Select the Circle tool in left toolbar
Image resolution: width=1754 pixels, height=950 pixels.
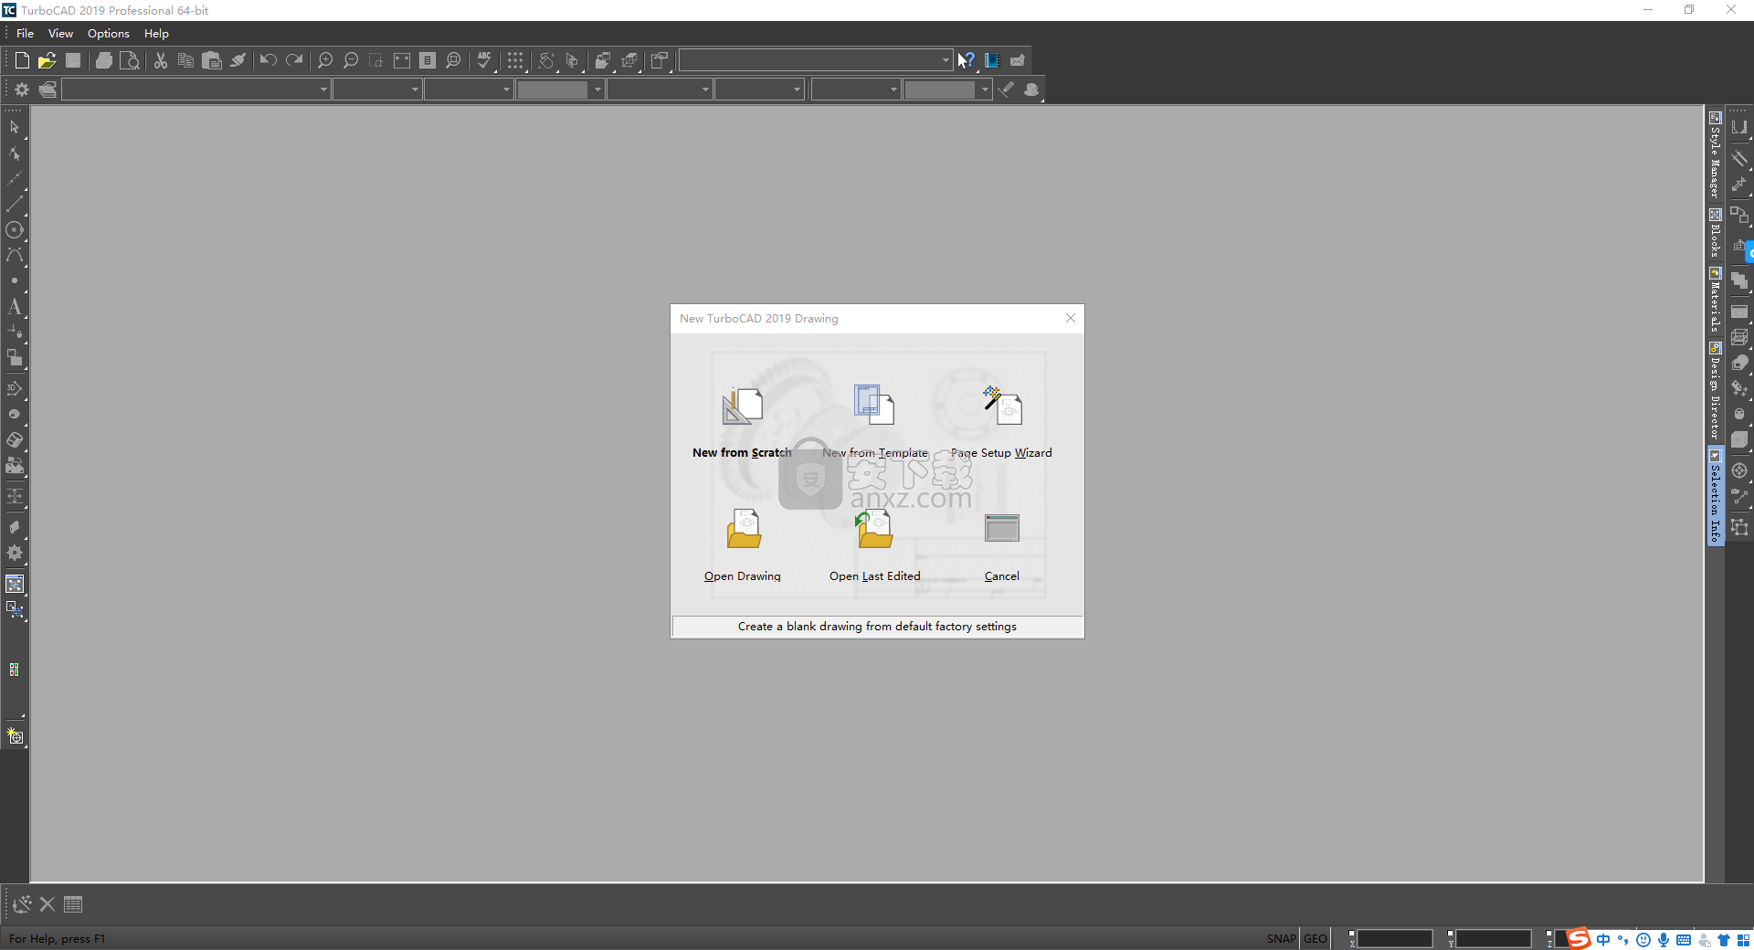coord(15,230)
